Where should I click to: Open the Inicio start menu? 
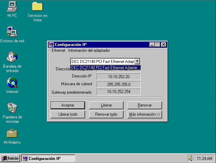click(10, 158)
